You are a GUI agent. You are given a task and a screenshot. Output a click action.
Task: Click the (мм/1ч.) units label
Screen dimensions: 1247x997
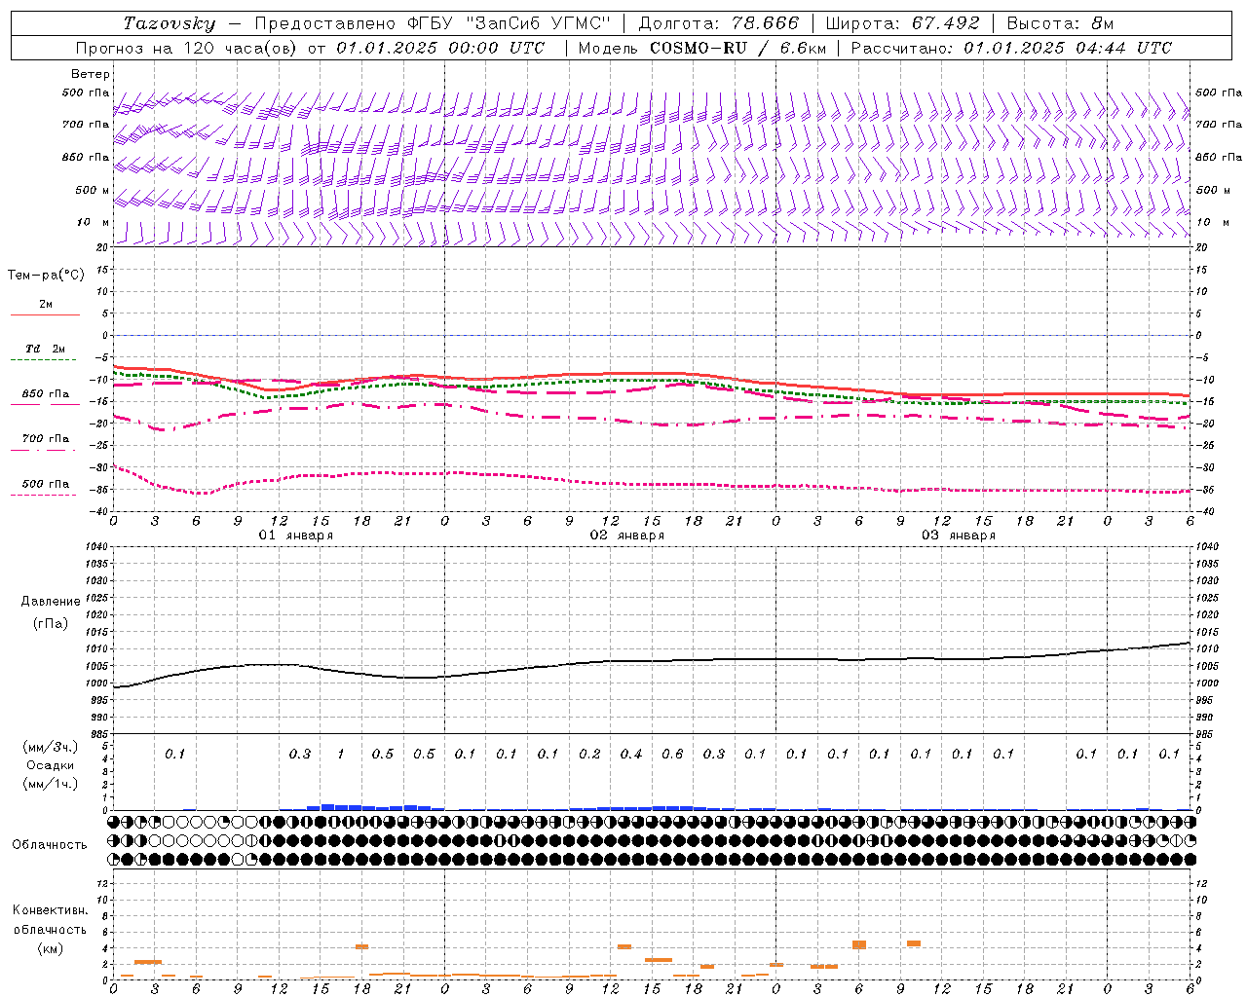[x=50, y=784]
